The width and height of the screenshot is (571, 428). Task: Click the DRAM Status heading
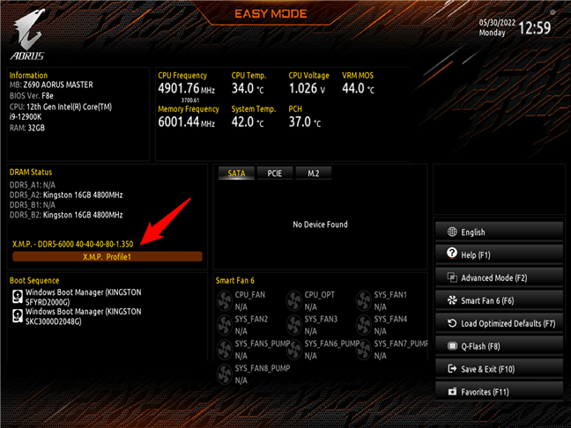coord(31,172)
